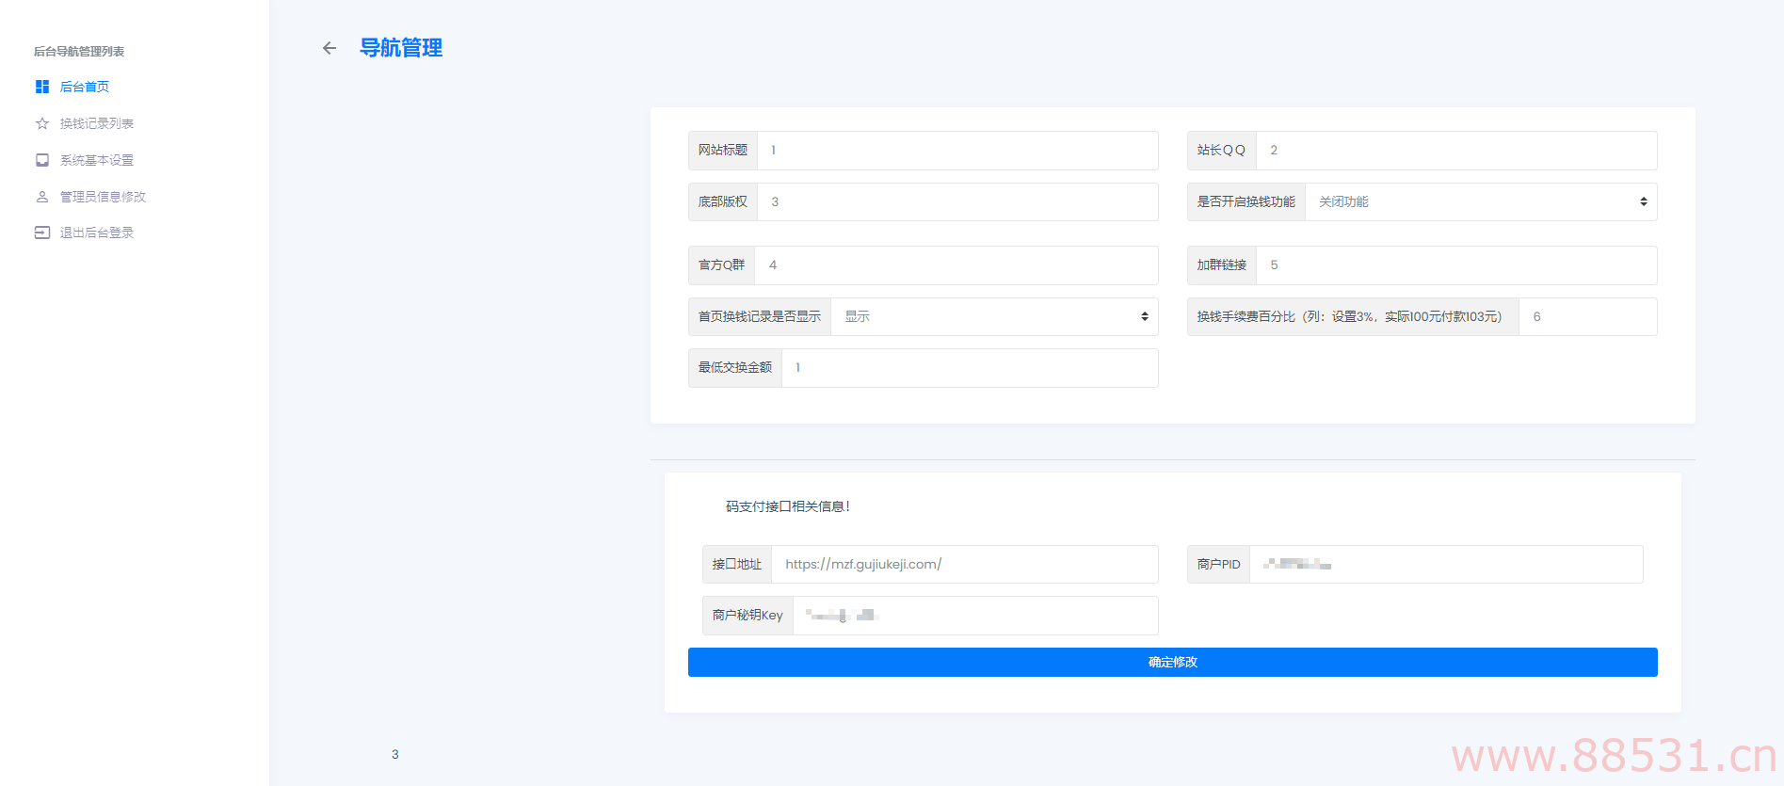This screenshot has height=786, width=1784.
Task: Click the 导航管理 page title
Action: click(x=401, y=48)
